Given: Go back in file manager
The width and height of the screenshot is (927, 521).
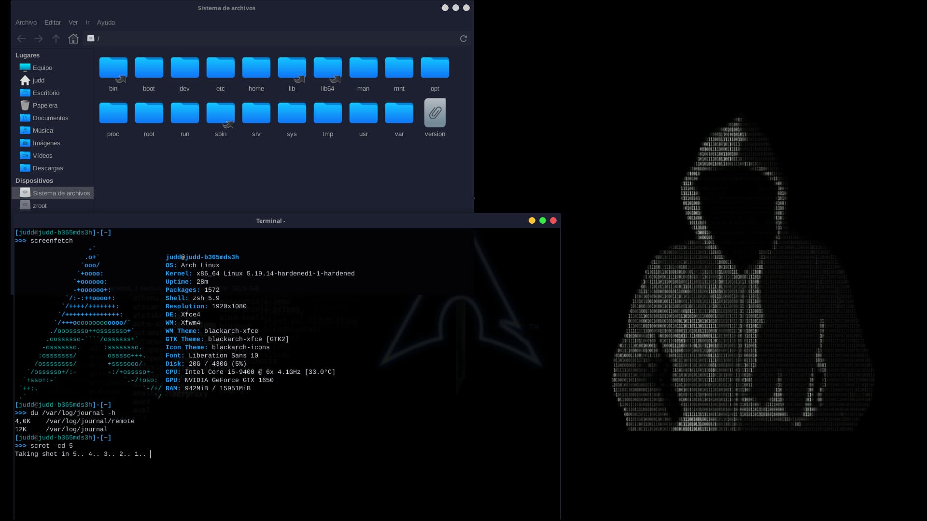Looking at the screenshot, I should tap(21, 39).
